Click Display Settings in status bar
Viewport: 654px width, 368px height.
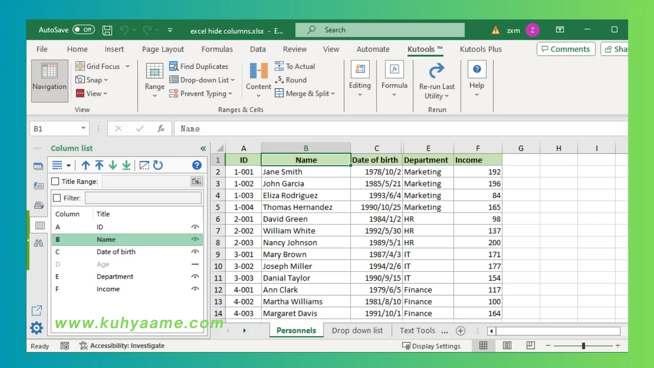pos(431,346)
